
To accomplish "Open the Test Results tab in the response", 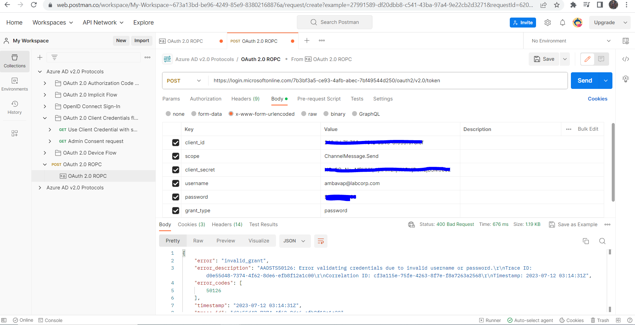I will pos(263,224).
